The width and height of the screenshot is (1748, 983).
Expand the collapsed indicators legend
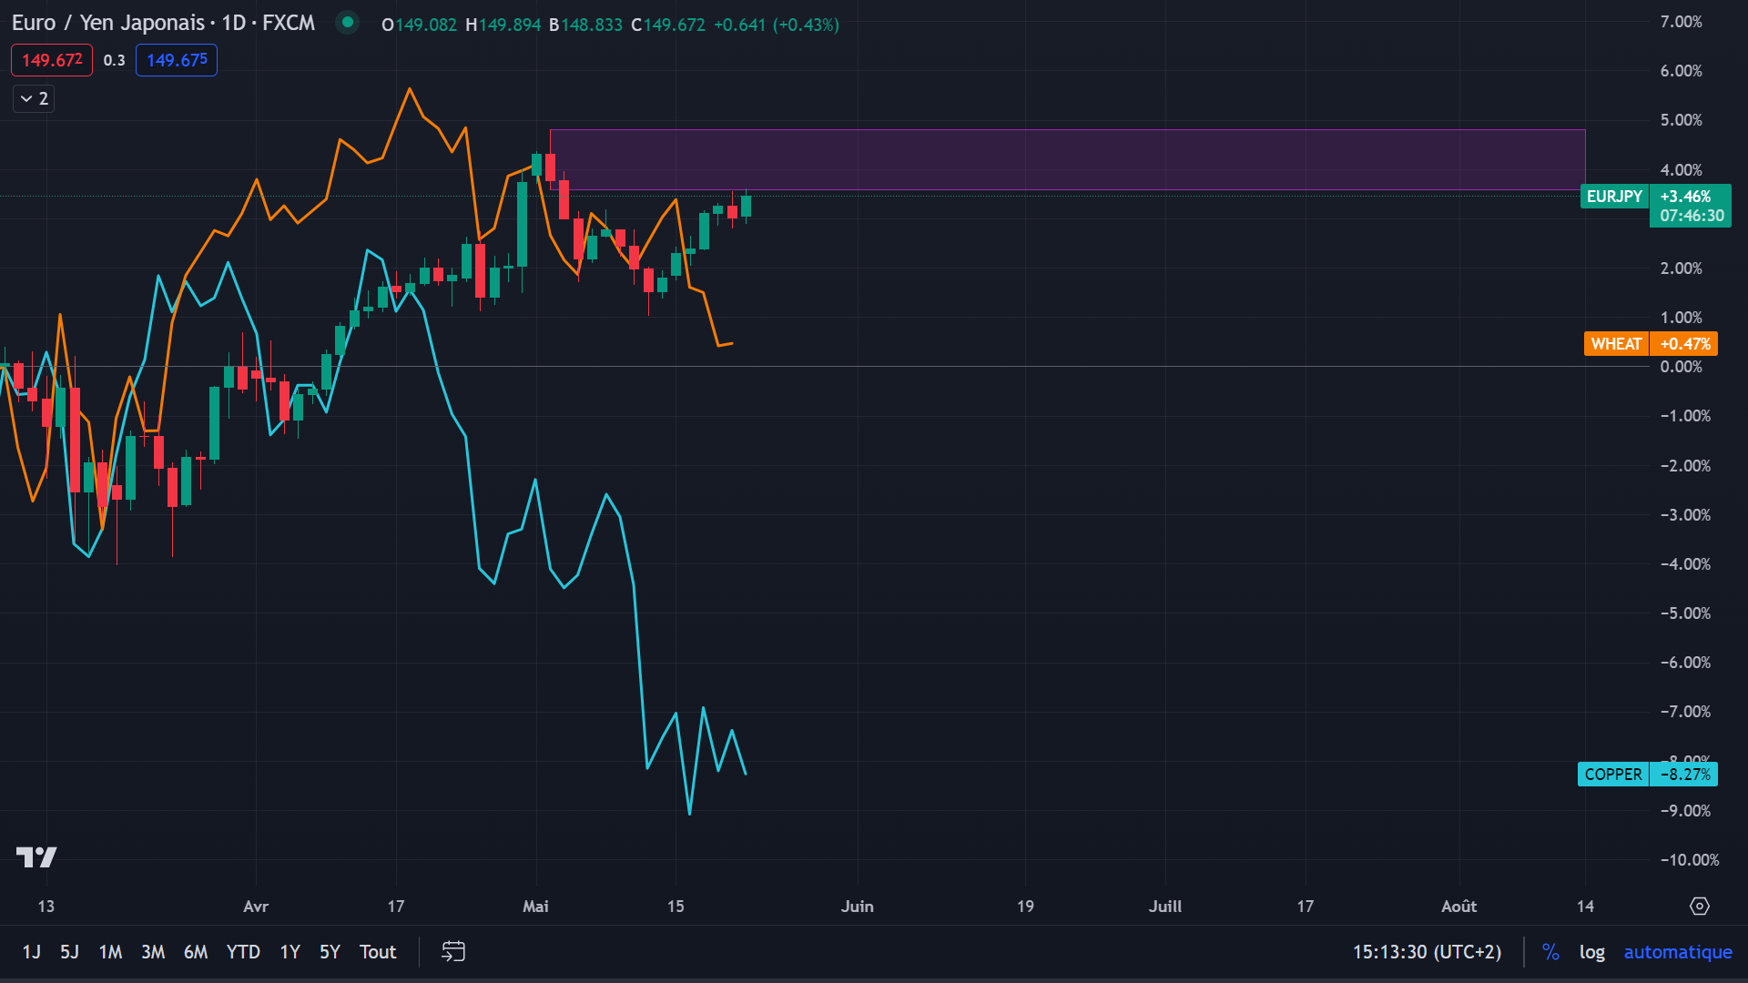point(34,98)
